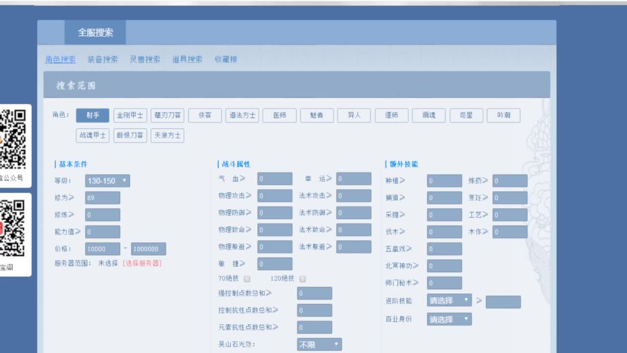Click the 选择服务器 link
This screenshot has height=353, width=627.
pyautogui.click(x=142, y=263)
